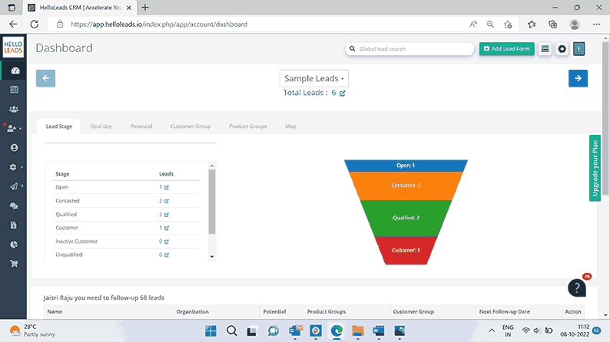610x342 pixels.
Task: Open the user profile avatar menu
Action: tap(579, 49)
